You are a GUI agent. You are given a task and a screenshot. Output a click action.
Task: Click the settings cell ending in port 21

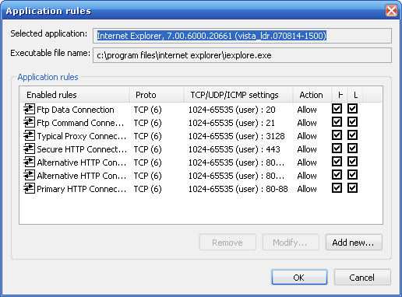(231, 123)
